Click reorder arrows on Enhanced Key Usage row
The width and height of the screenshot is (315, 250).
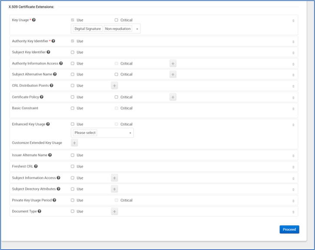point(293,125)
